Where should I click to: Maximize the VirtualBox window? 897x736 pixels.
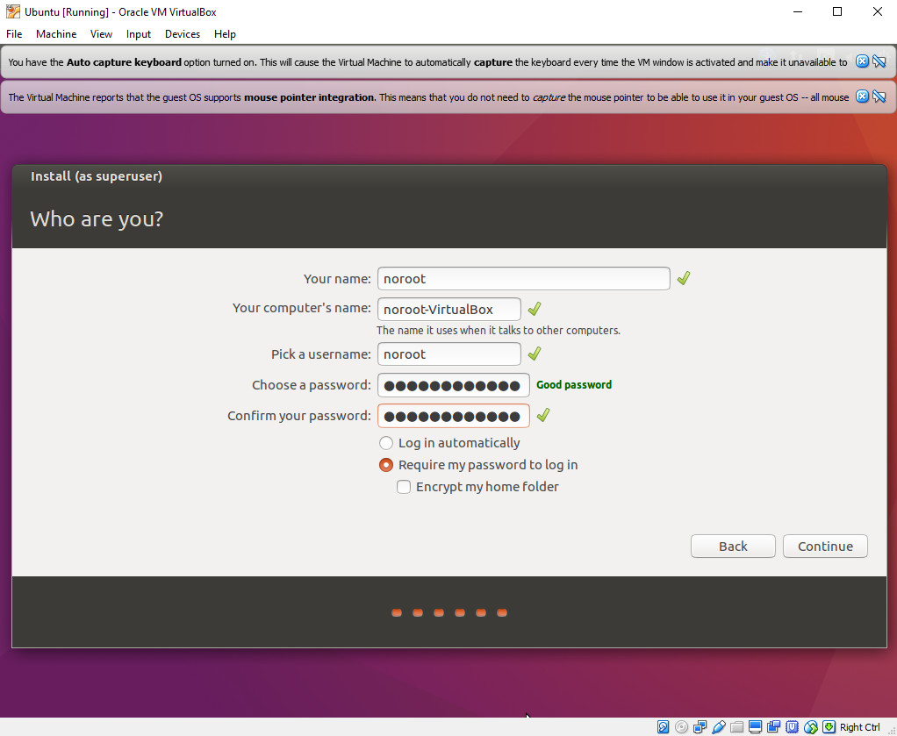[837, 11]
